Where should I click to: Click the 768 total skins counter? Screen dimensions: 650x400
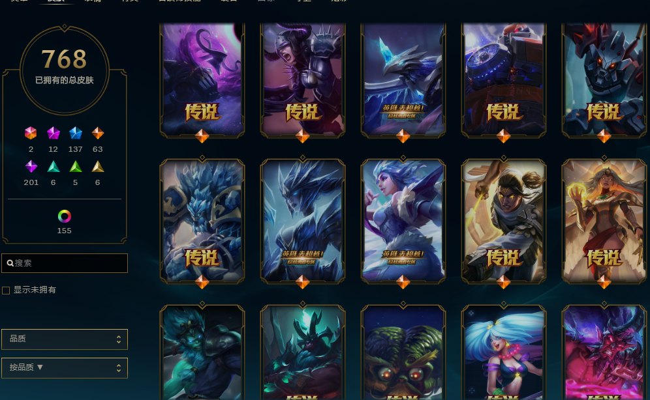click(x=64, y=59)
